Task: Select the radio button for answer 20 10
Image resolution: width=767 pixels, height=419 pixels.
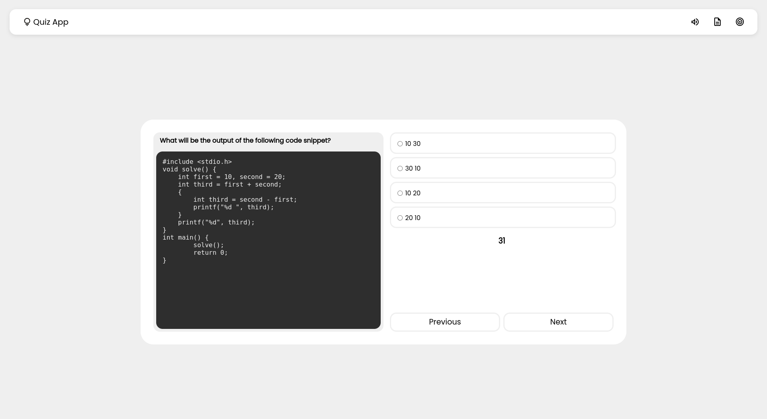Action: click(400, 218)
